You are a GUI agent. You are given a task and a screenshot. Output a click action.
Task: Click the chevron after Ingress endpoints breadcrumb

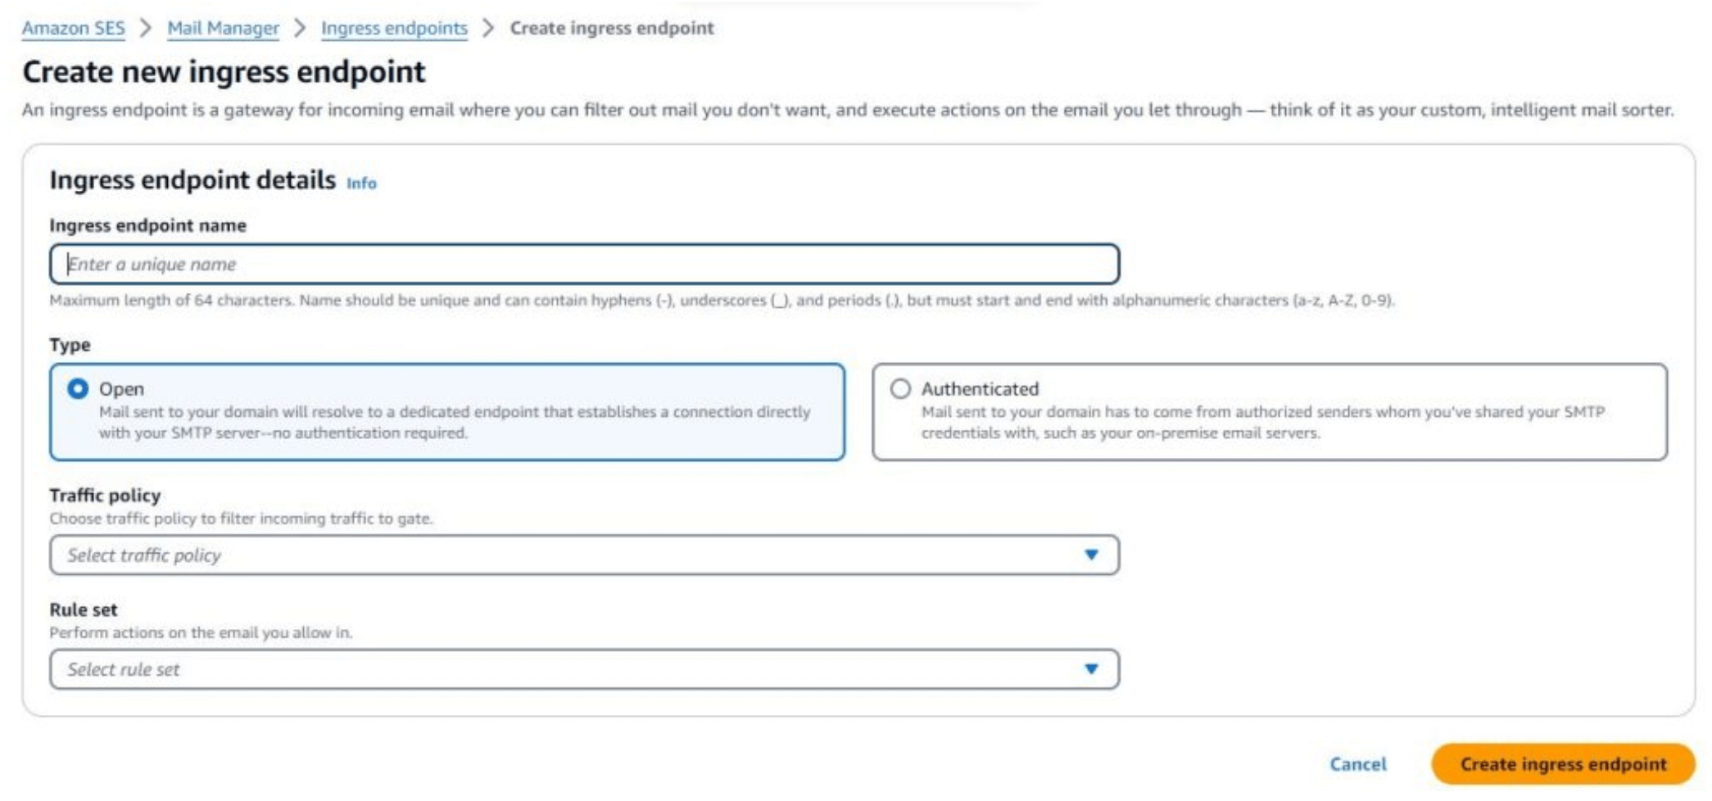click(x=488, y=28)
